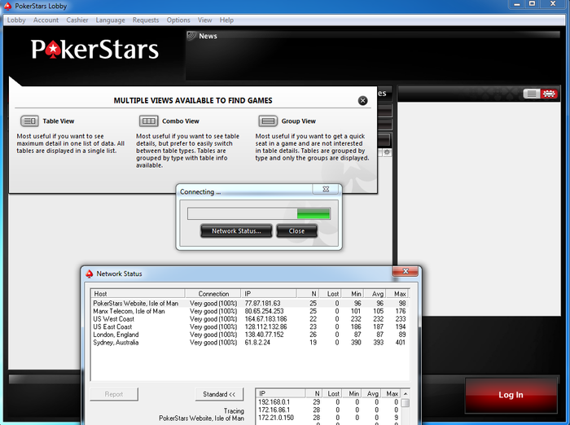The height and width of the screenshot is (425, 570).
Task: Select trace row 172.21.0.150
Action: pyautogui.click(x=328, y=418)
